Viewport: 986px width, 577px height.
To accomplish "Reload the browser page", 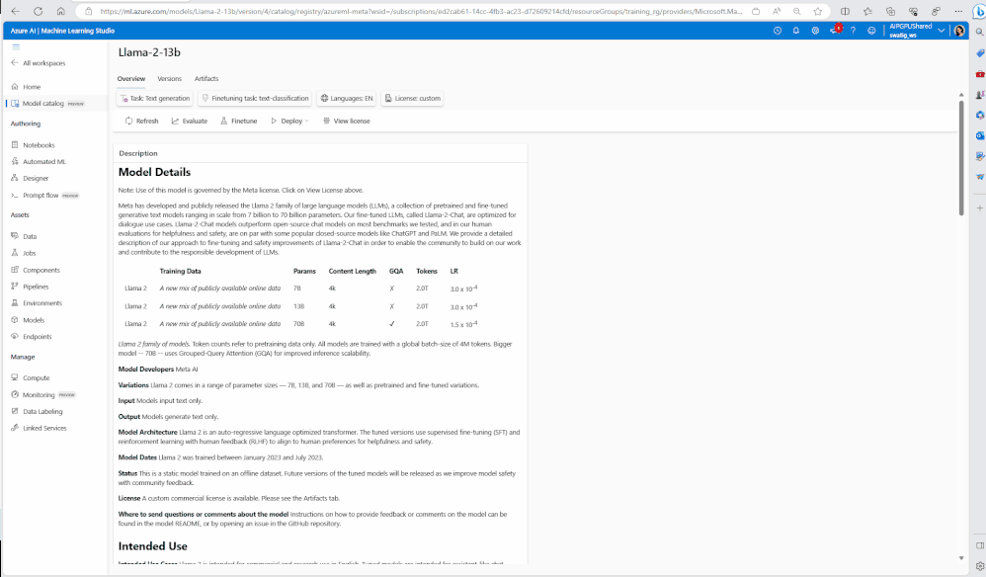I will 38,11.
